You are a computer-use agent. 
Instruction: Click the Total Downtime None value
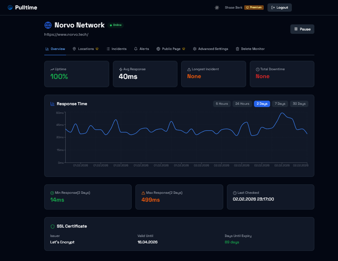click(x=263, y=76)
